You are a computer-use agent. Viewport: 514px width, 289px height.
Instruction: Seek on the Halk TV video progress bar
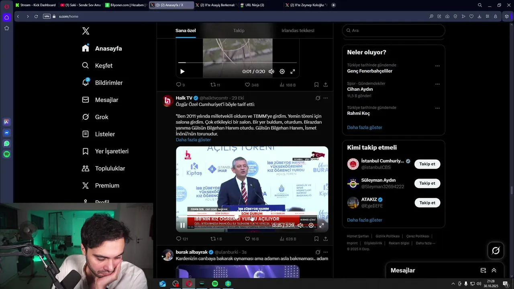(252, 217)
